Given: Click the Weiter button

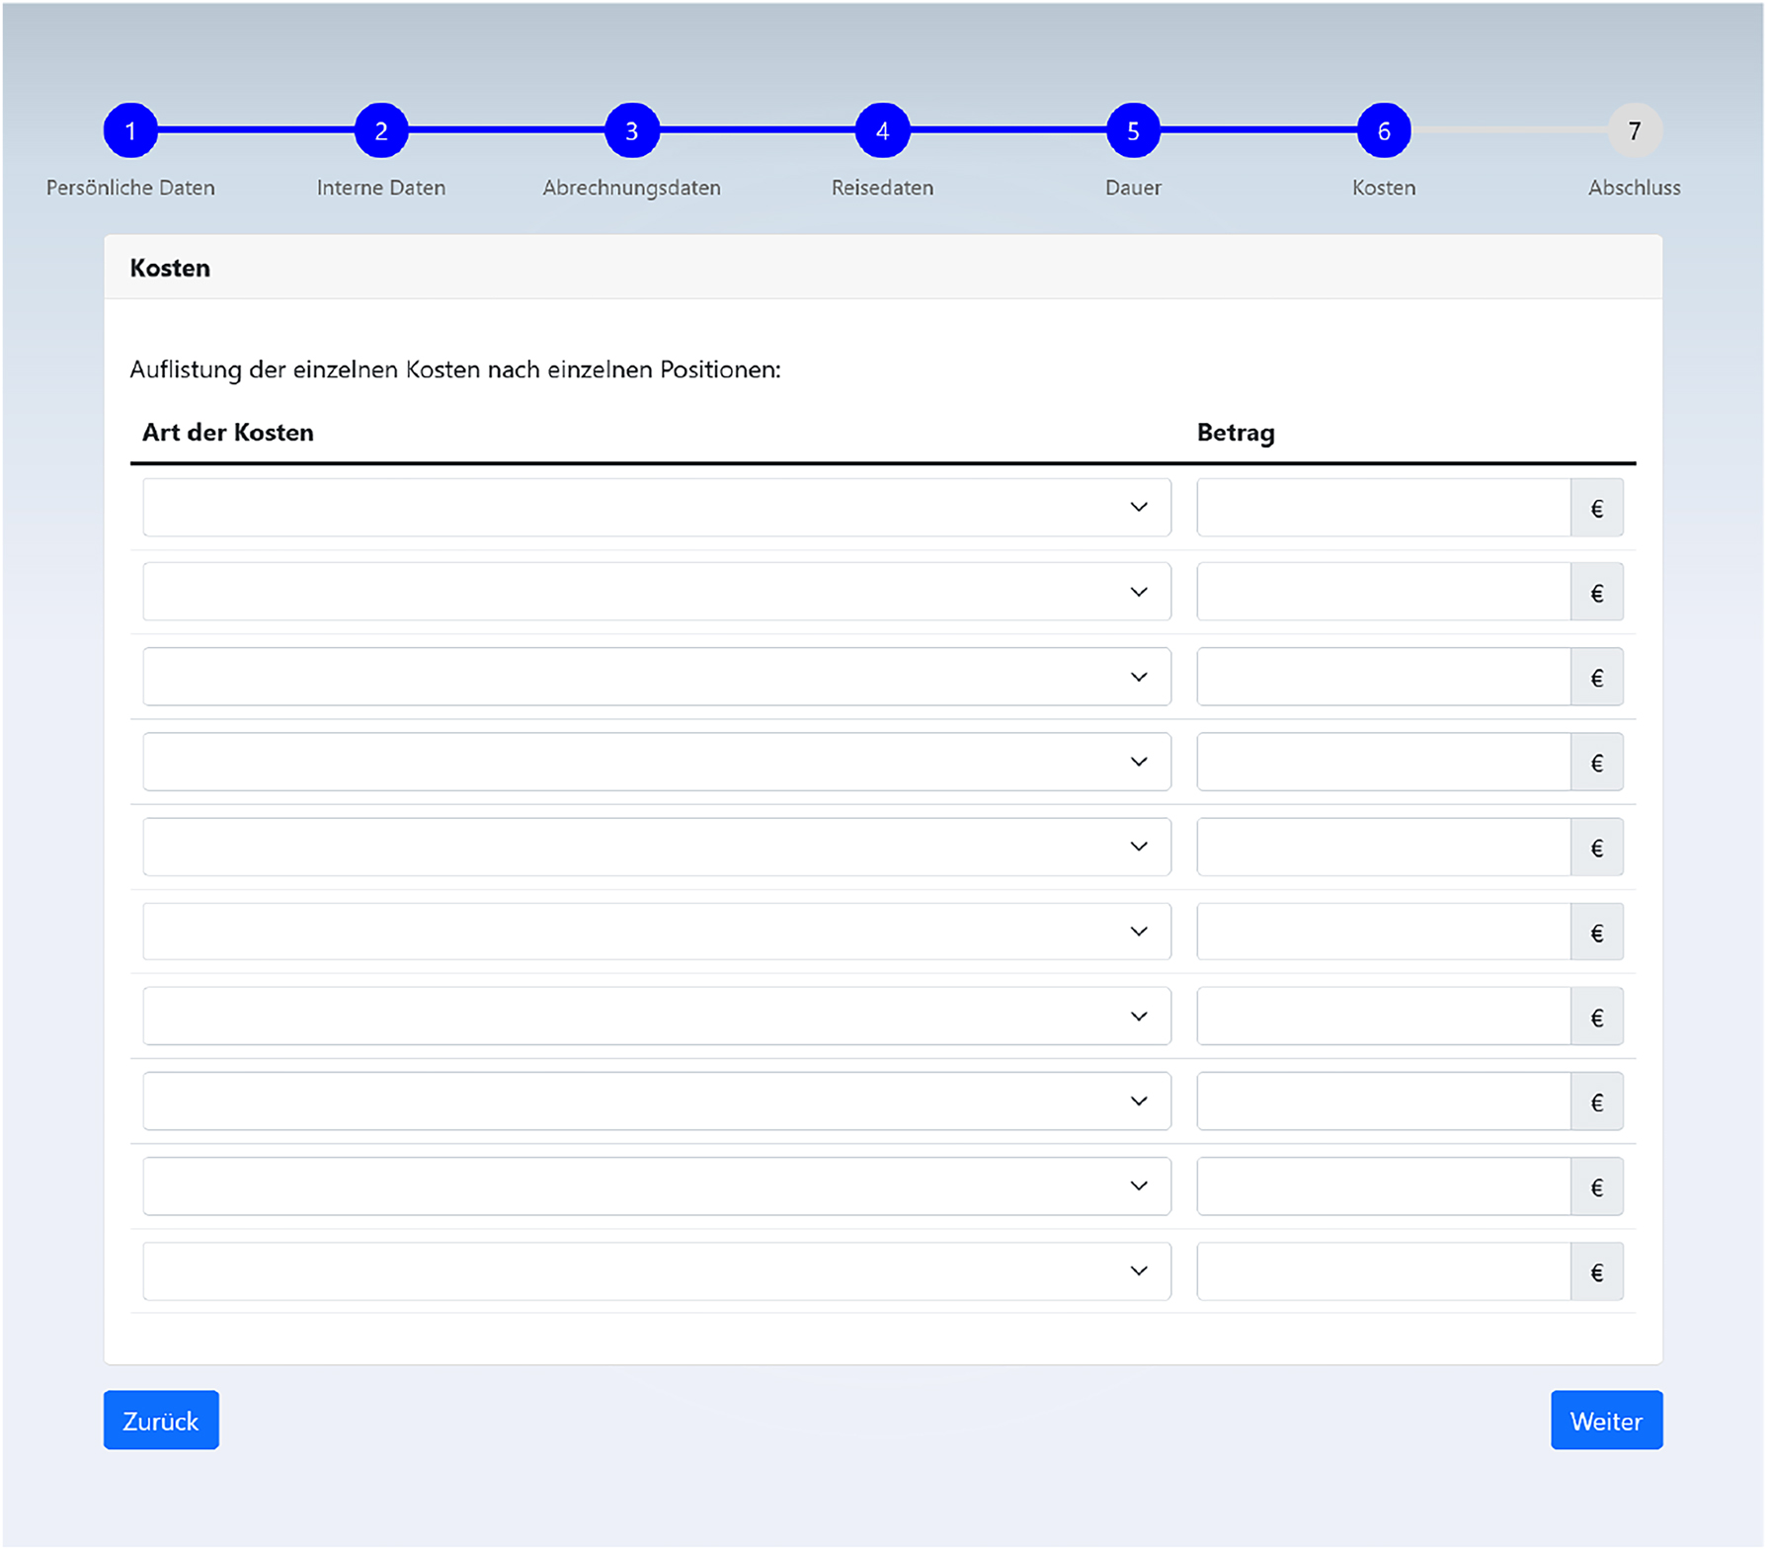Looking at the screenshot, I should pyautogui.click(x=1606, y=1421).
